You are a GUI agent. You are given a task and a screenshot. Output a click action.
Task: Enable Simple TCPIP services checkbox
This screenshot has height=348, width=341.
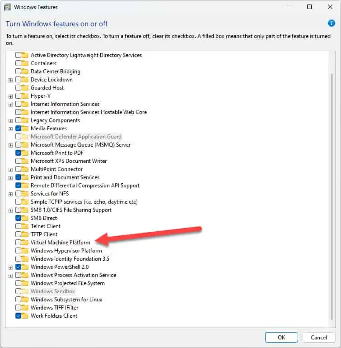19,202
